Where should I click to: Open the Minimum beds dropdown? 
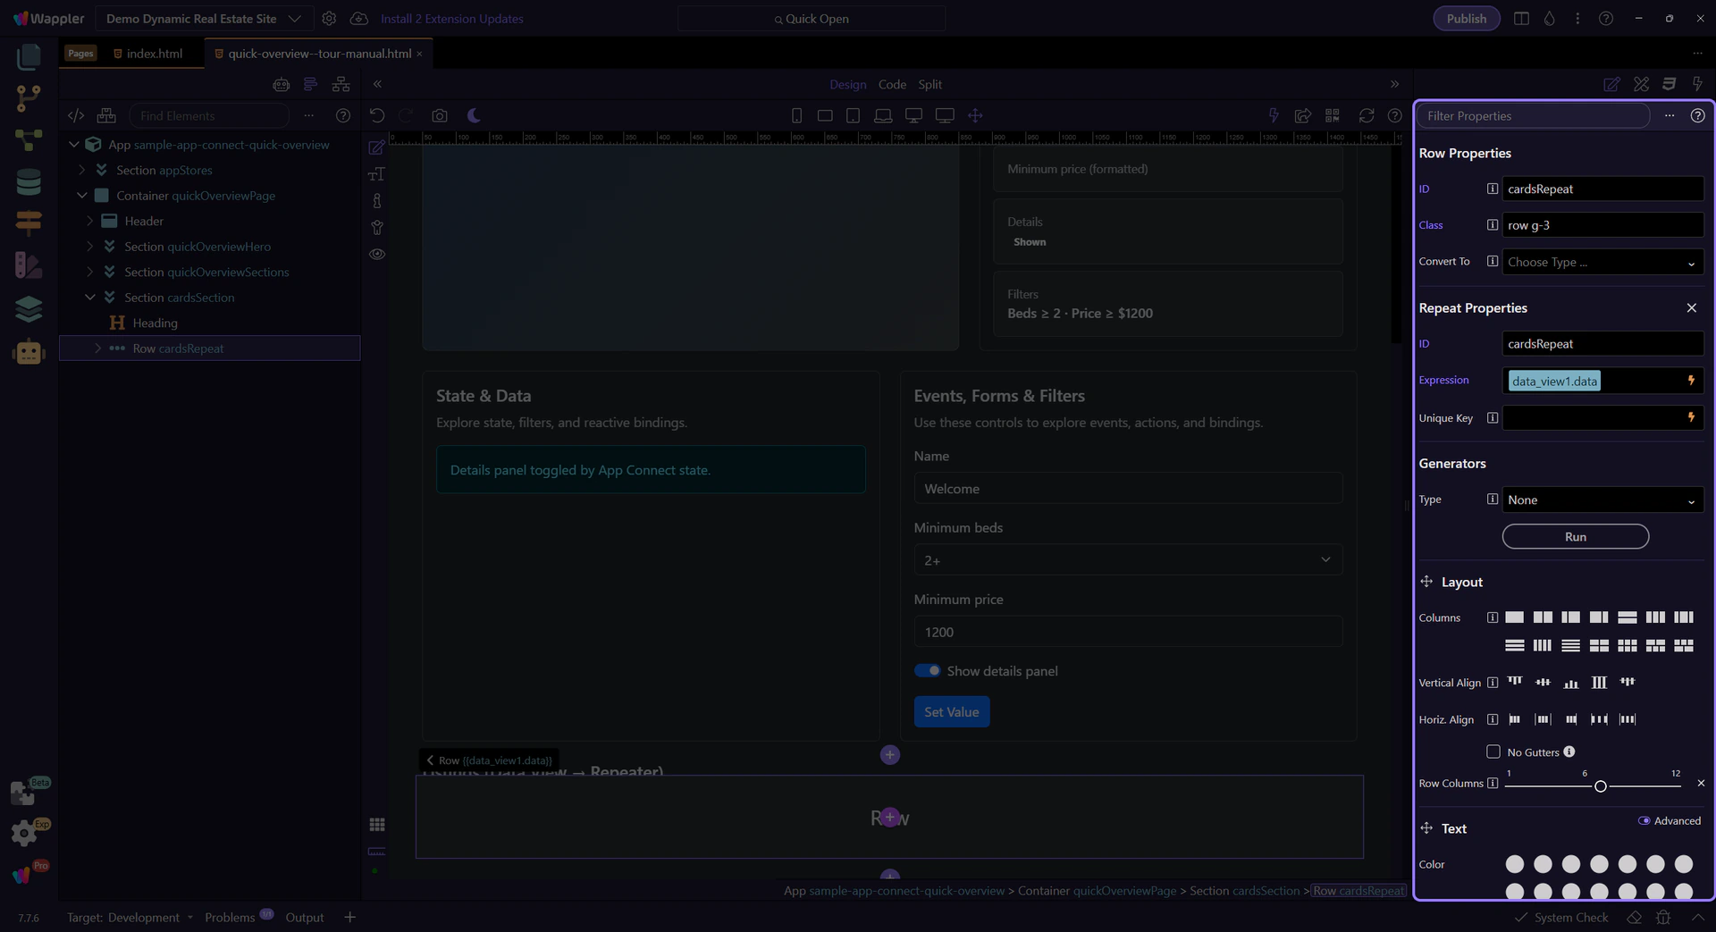(x=1127, y=560)
